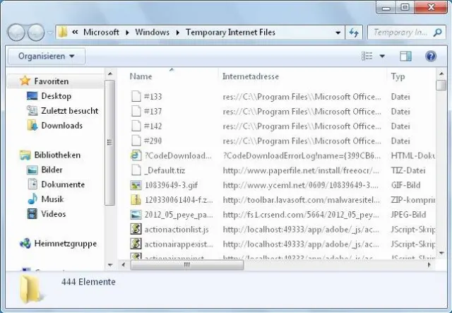This screenshot has width=452, height=313.
Task: Click the folder icon in the address bar
Action: (62, 33)
